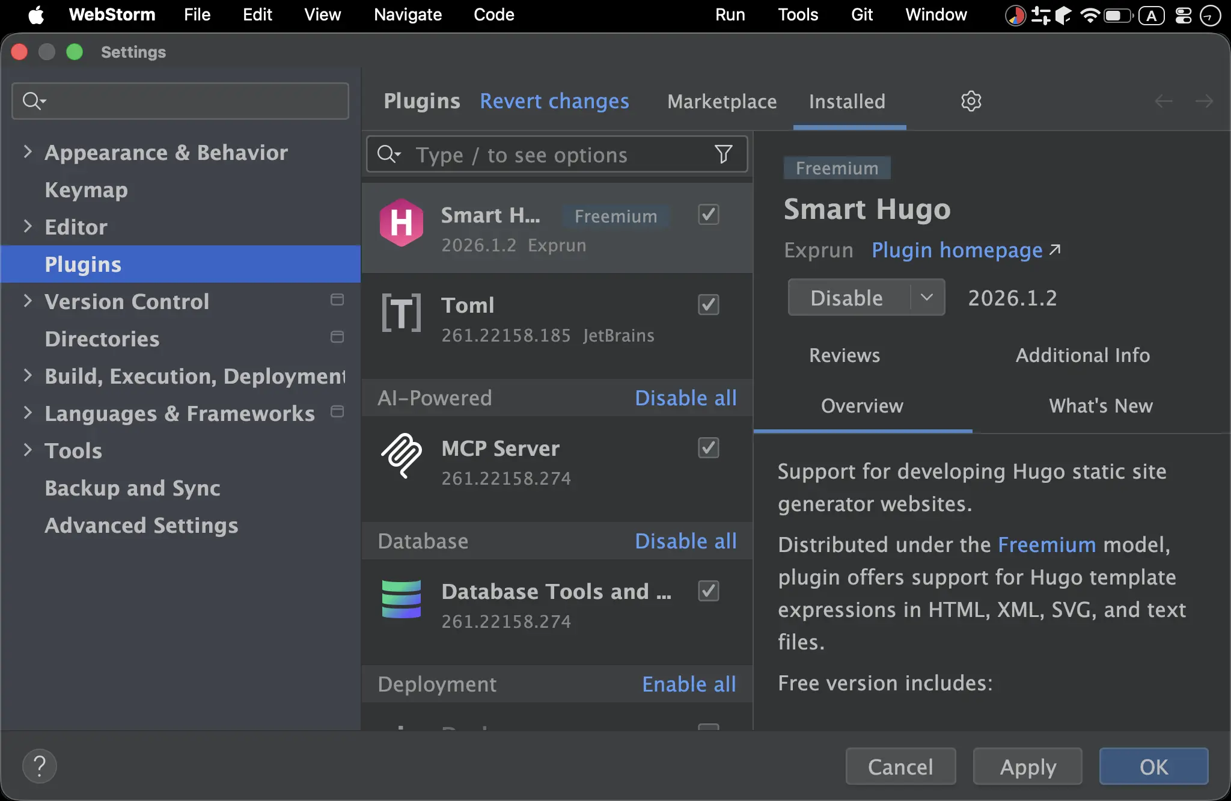Viewport: 1231px width, 801px height.
Task: Toggle the Toml plugin checkbox
Action: 709,304
